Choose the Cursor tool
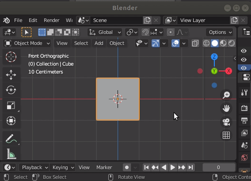 (11, 57)
